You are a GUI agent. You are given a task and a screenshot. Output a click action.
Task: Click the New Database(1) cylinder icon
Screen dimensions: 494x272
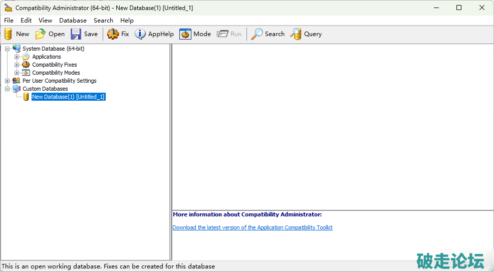coord(26,97)
